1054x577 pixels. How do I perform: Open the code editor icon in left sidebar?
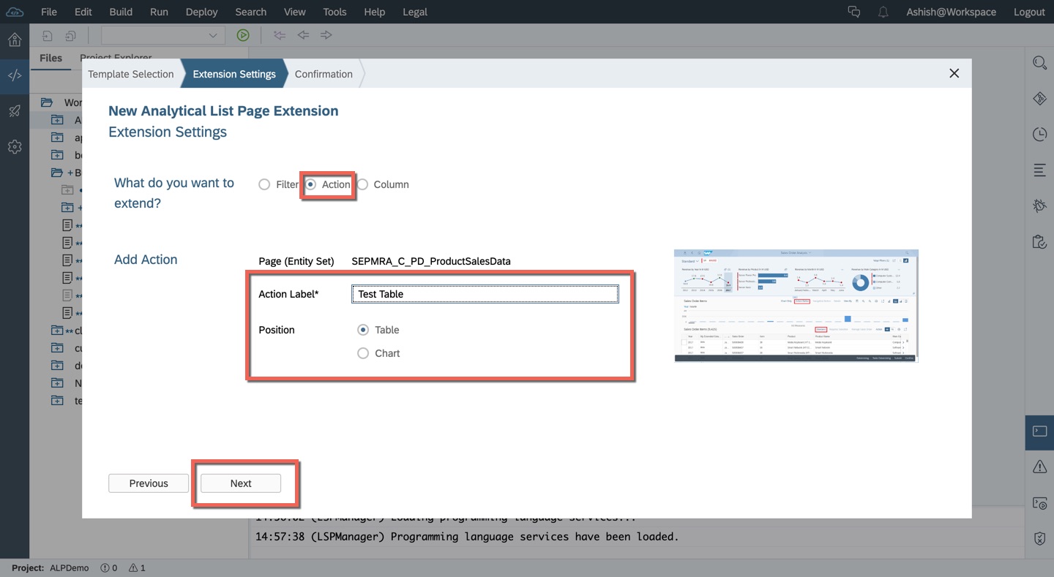pyautogui.click(x=14, y=75)
